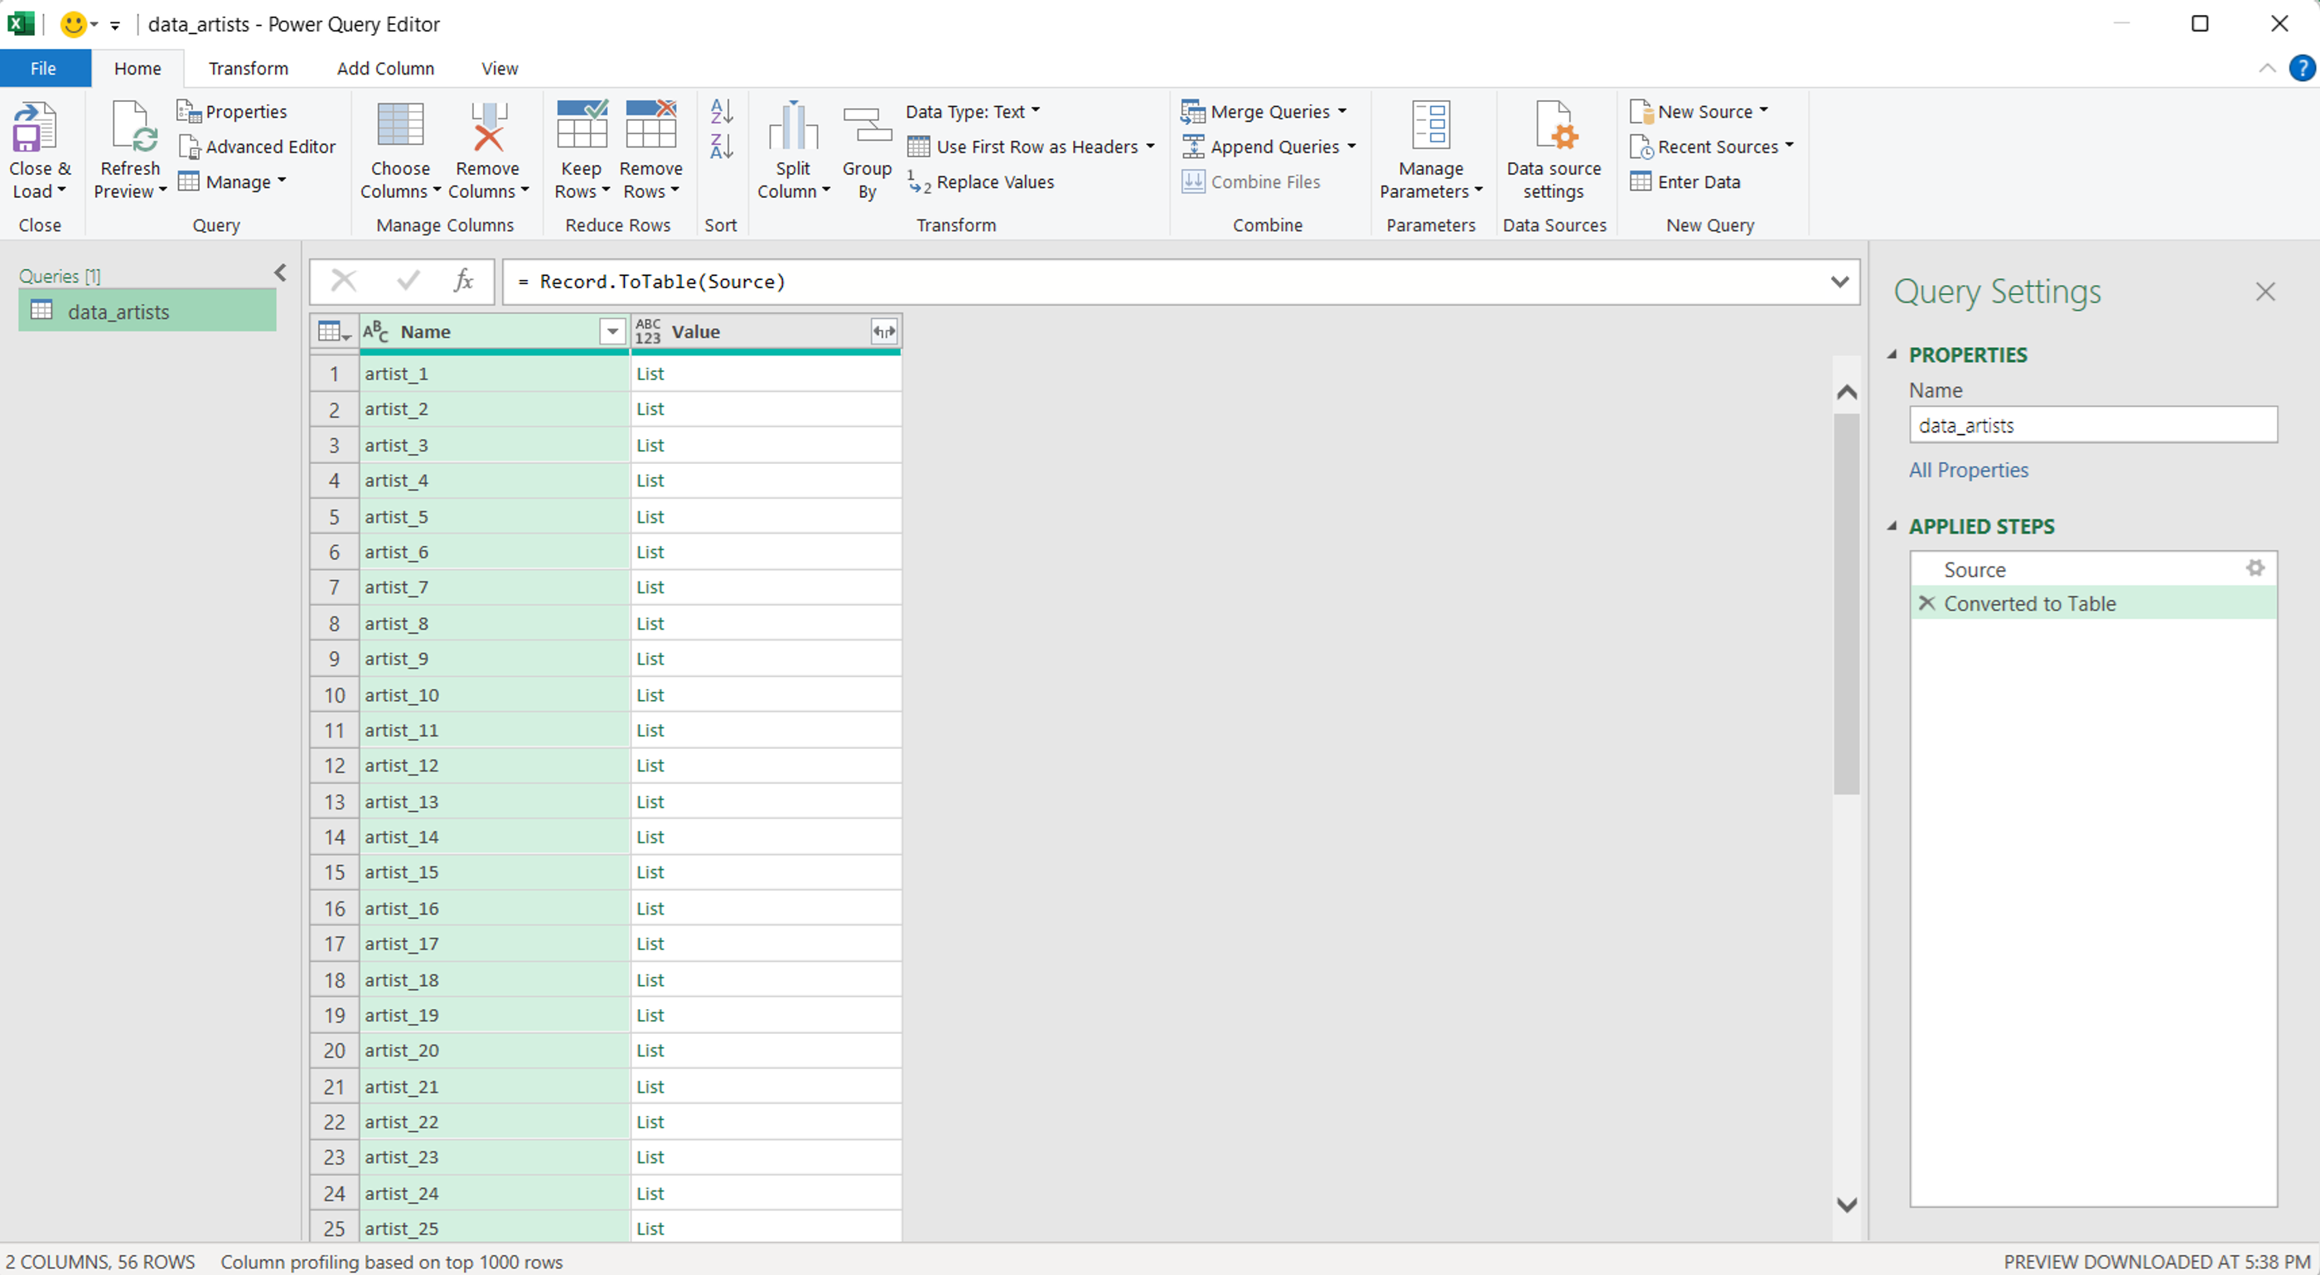2320x1275 pixels.
Task: Click the All Properties link
Action: pos(1968,470)
